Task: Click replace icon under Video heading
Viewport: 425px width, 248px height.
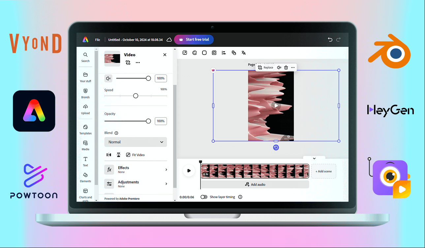Action: point(128,62)
